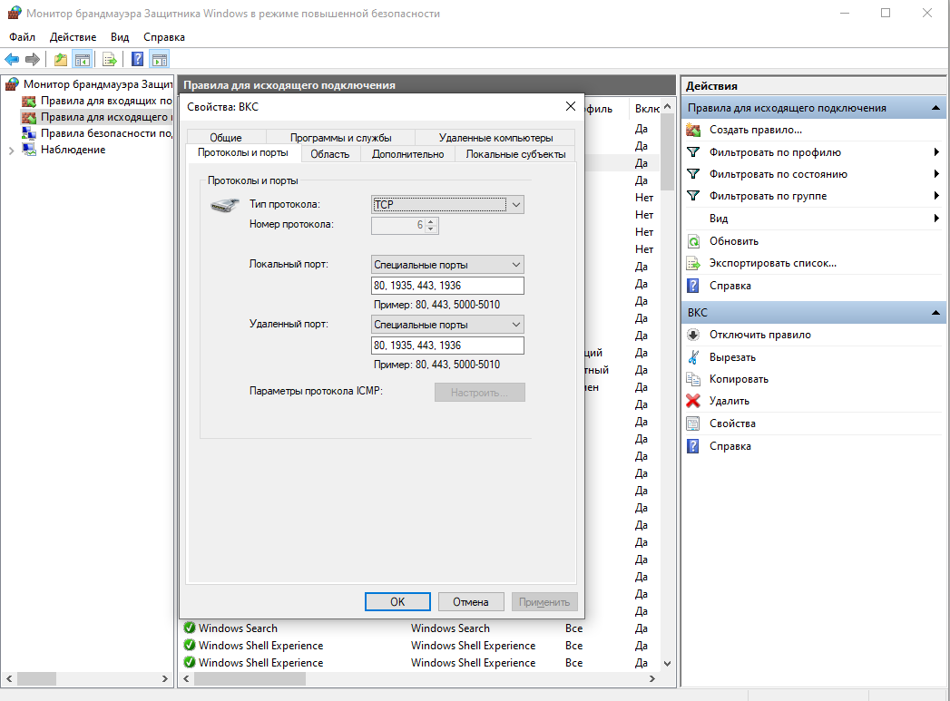Click the back arrow toolbar icon
950x701 pixels.
pyautogui.click(x=12, y=59)
